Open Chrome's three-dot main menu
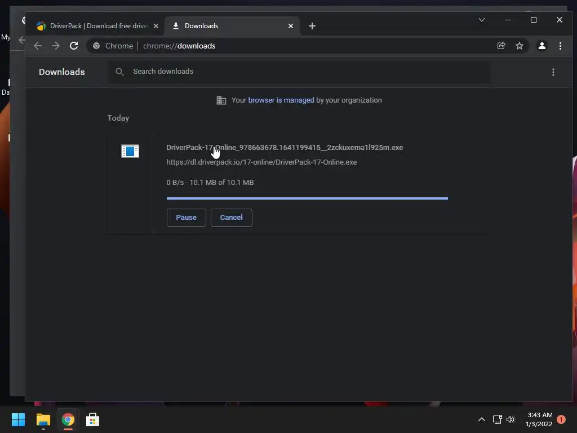Image resolution: width=577 pixels, height=433 pixels. click(560, 46)
